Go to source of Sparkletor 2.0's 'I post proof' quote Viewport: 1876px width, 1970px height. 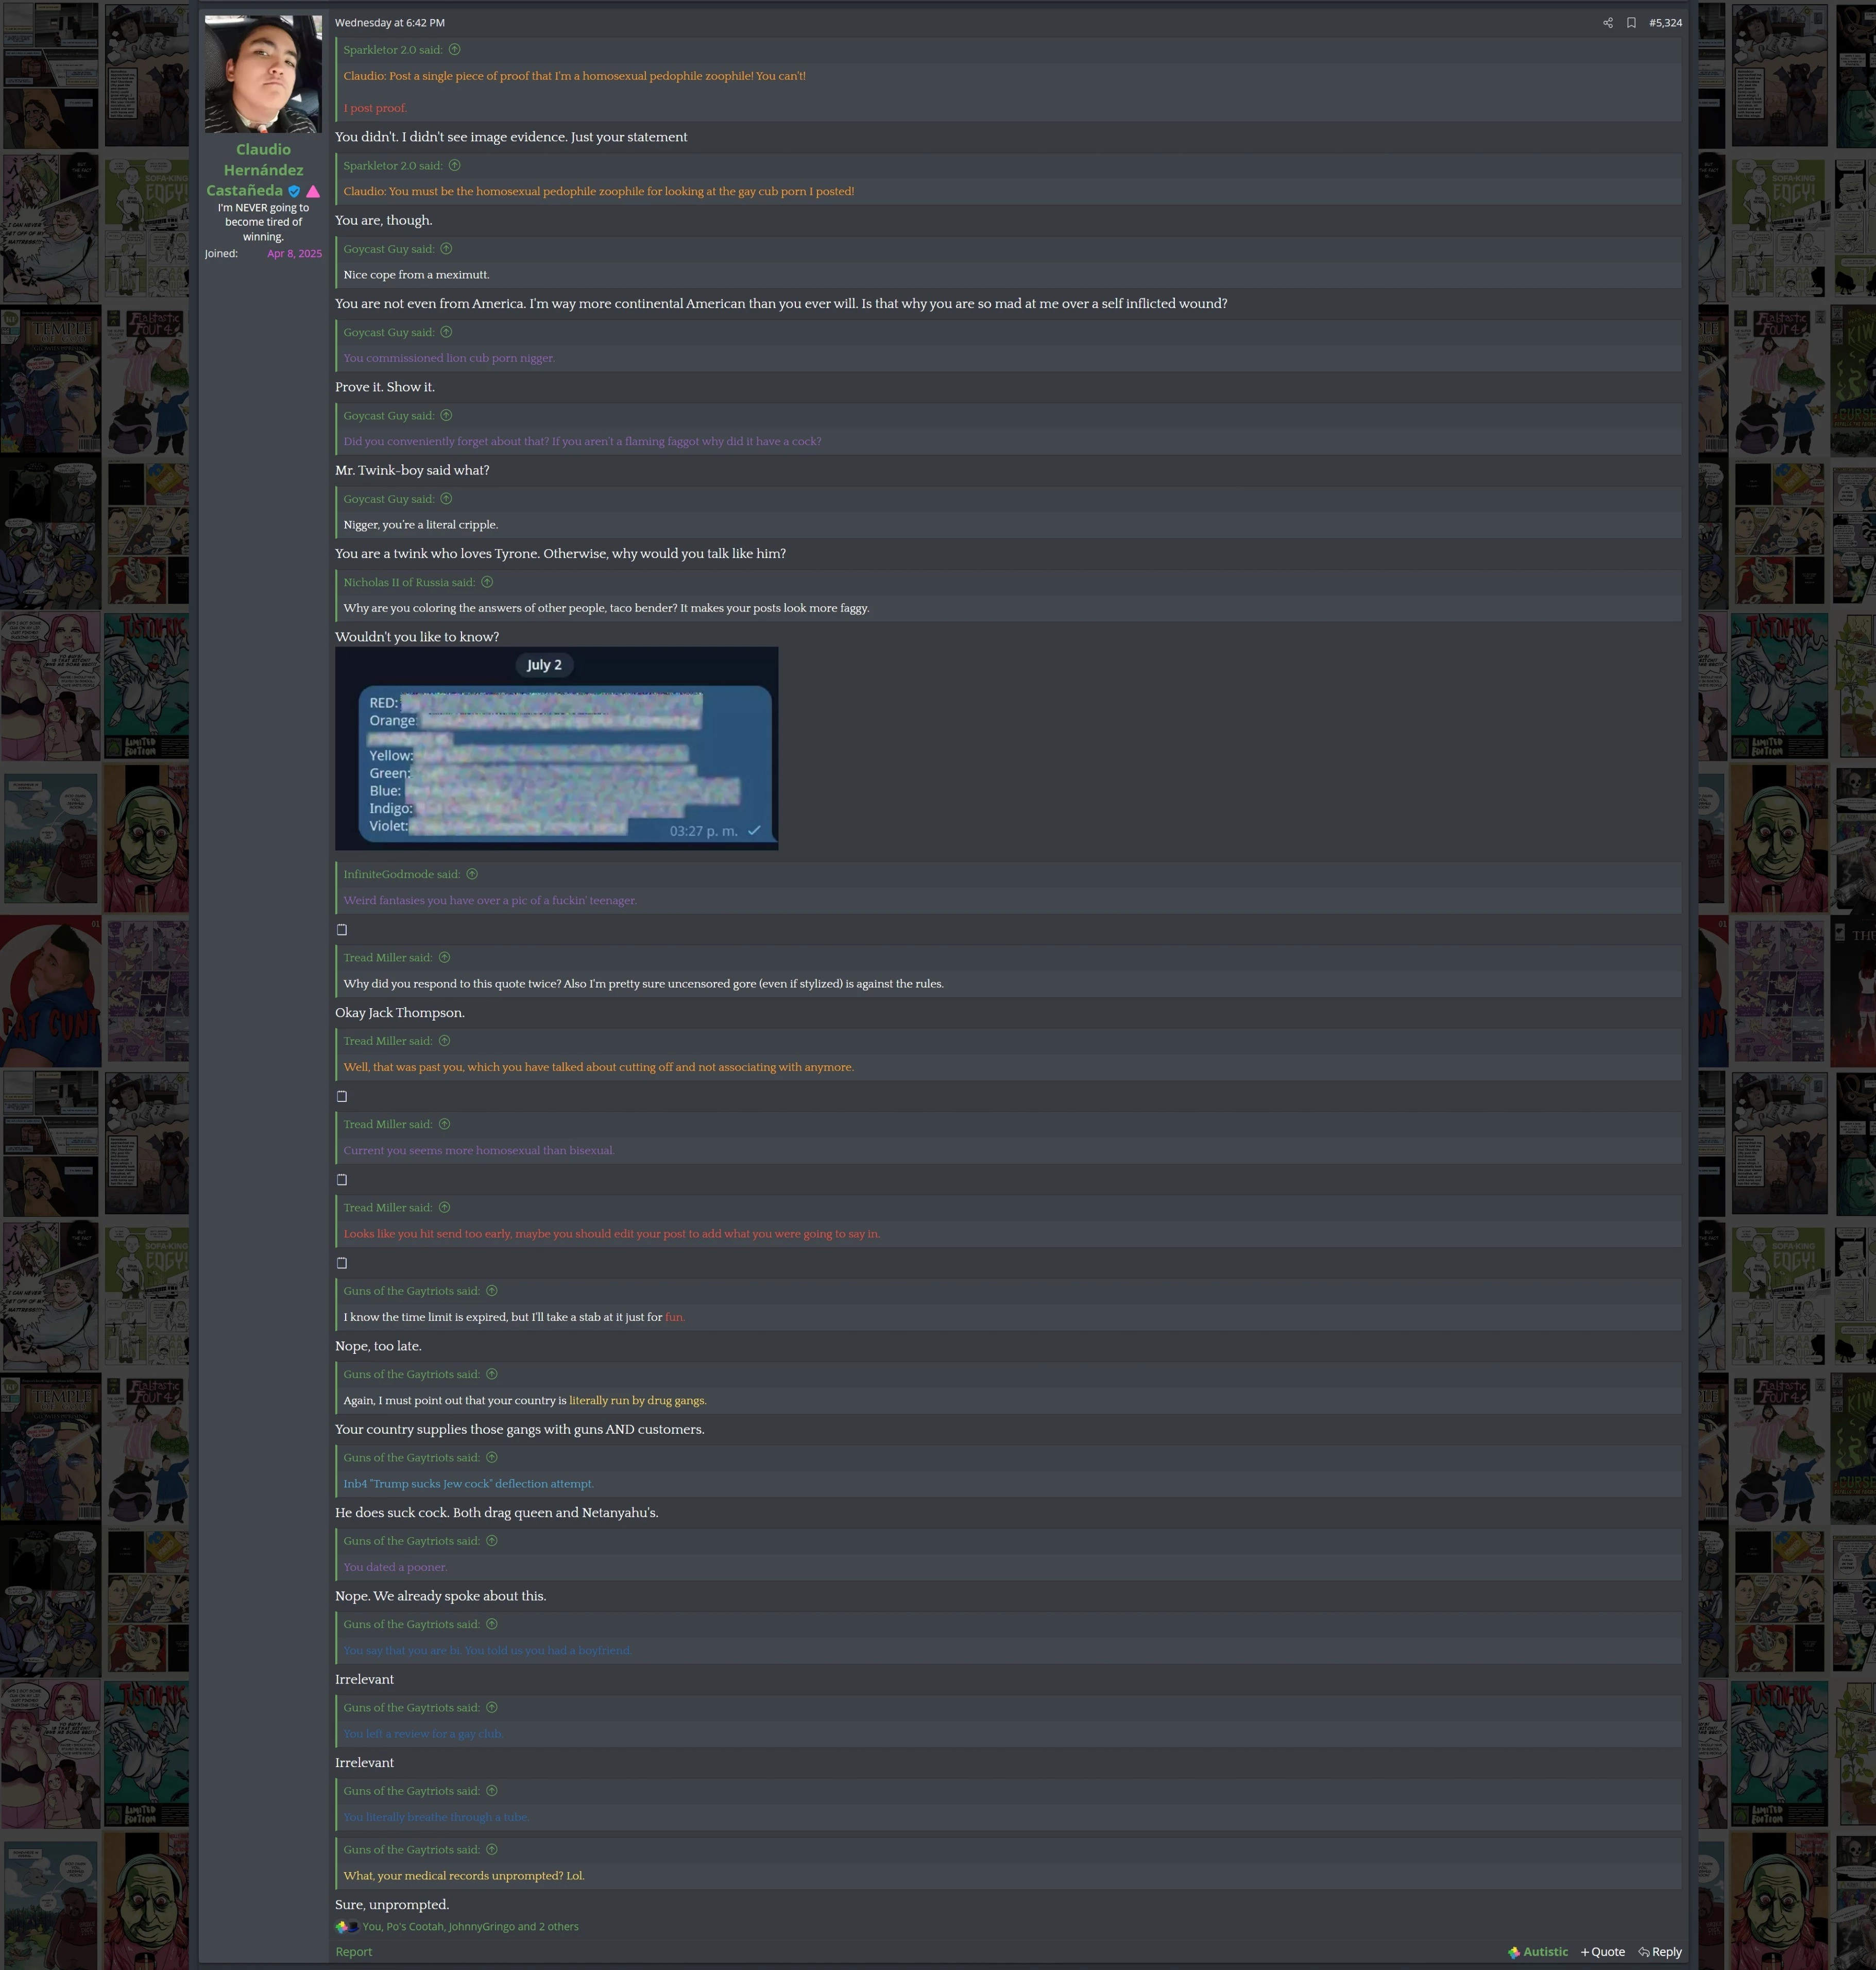coord(455,49)
